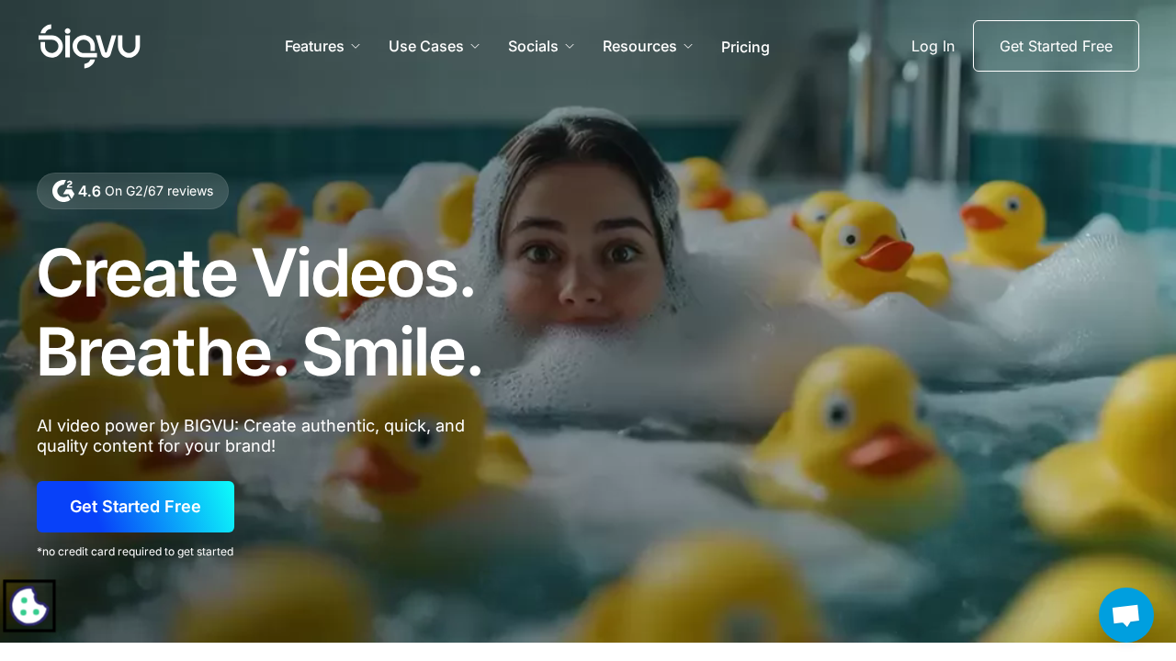Open the cookie preferences icon
The width and height of the screenshot is (1176, 661).
(x=29, y=606)
